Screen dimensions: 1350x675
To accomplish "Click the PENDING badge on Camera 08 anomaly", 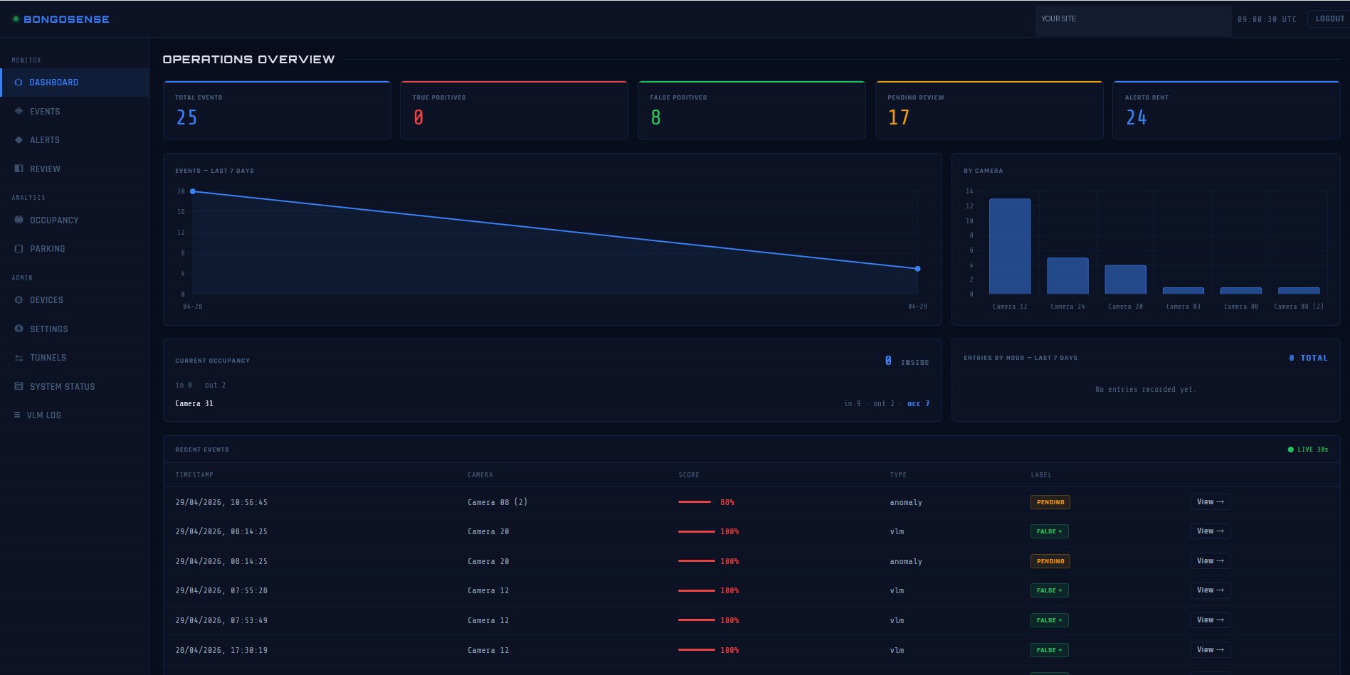I will pos(1050,501).
